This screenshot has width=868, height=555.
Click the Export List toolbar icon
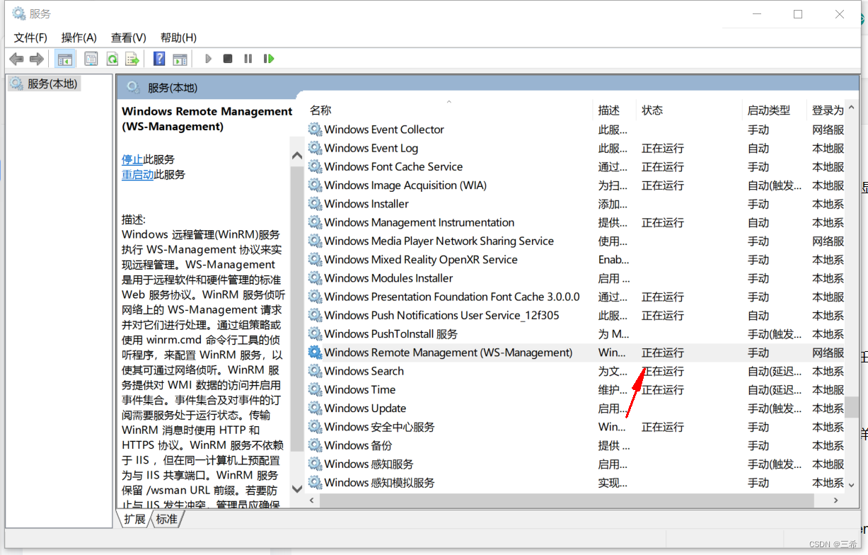pos(132,59)
